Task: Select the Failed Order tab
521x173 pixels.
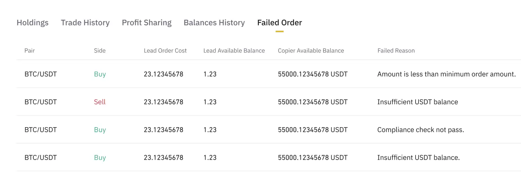Action: coord(280,23)
